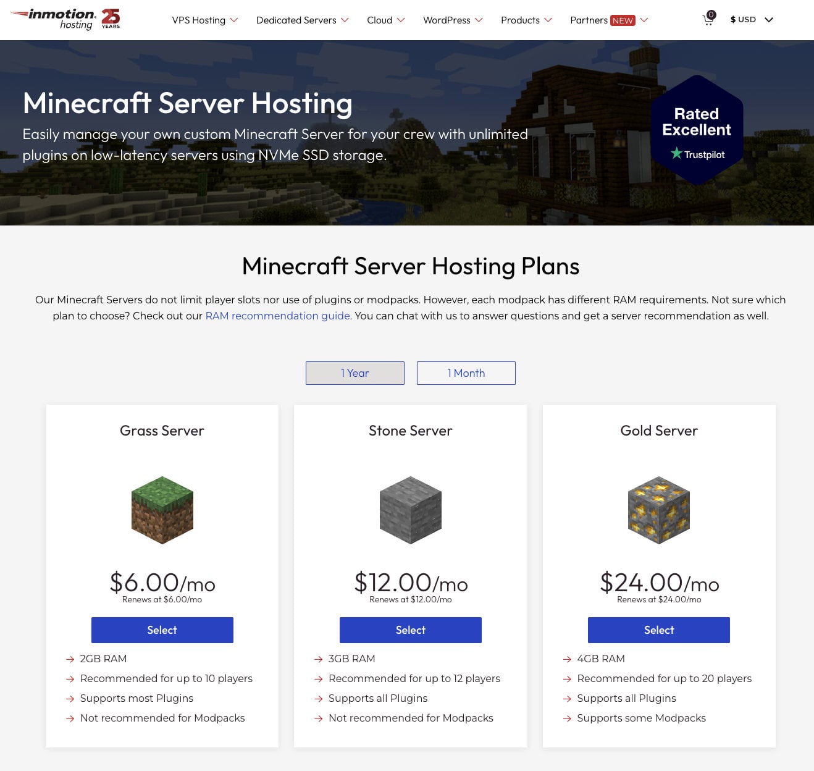This screenshot has height=771, width=814.
Task: Click the Stone Server title
Action: tap(411, 431)
